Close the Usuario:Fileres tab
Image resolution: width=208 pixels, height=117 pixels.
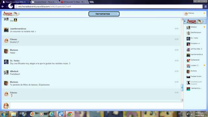57,2
